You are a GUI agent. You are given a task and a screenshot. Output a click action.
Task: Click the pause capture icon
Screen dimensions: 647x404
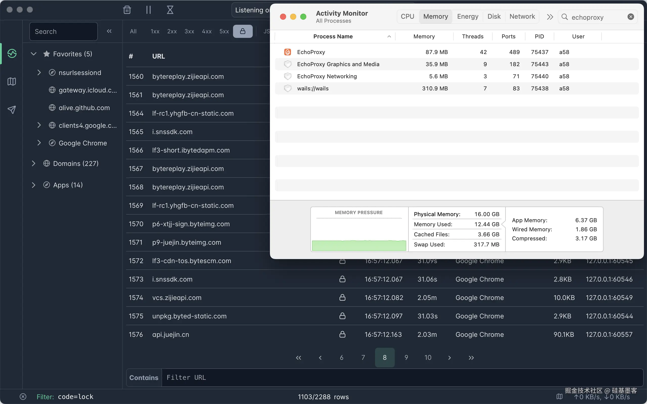(x=148, y=10)
